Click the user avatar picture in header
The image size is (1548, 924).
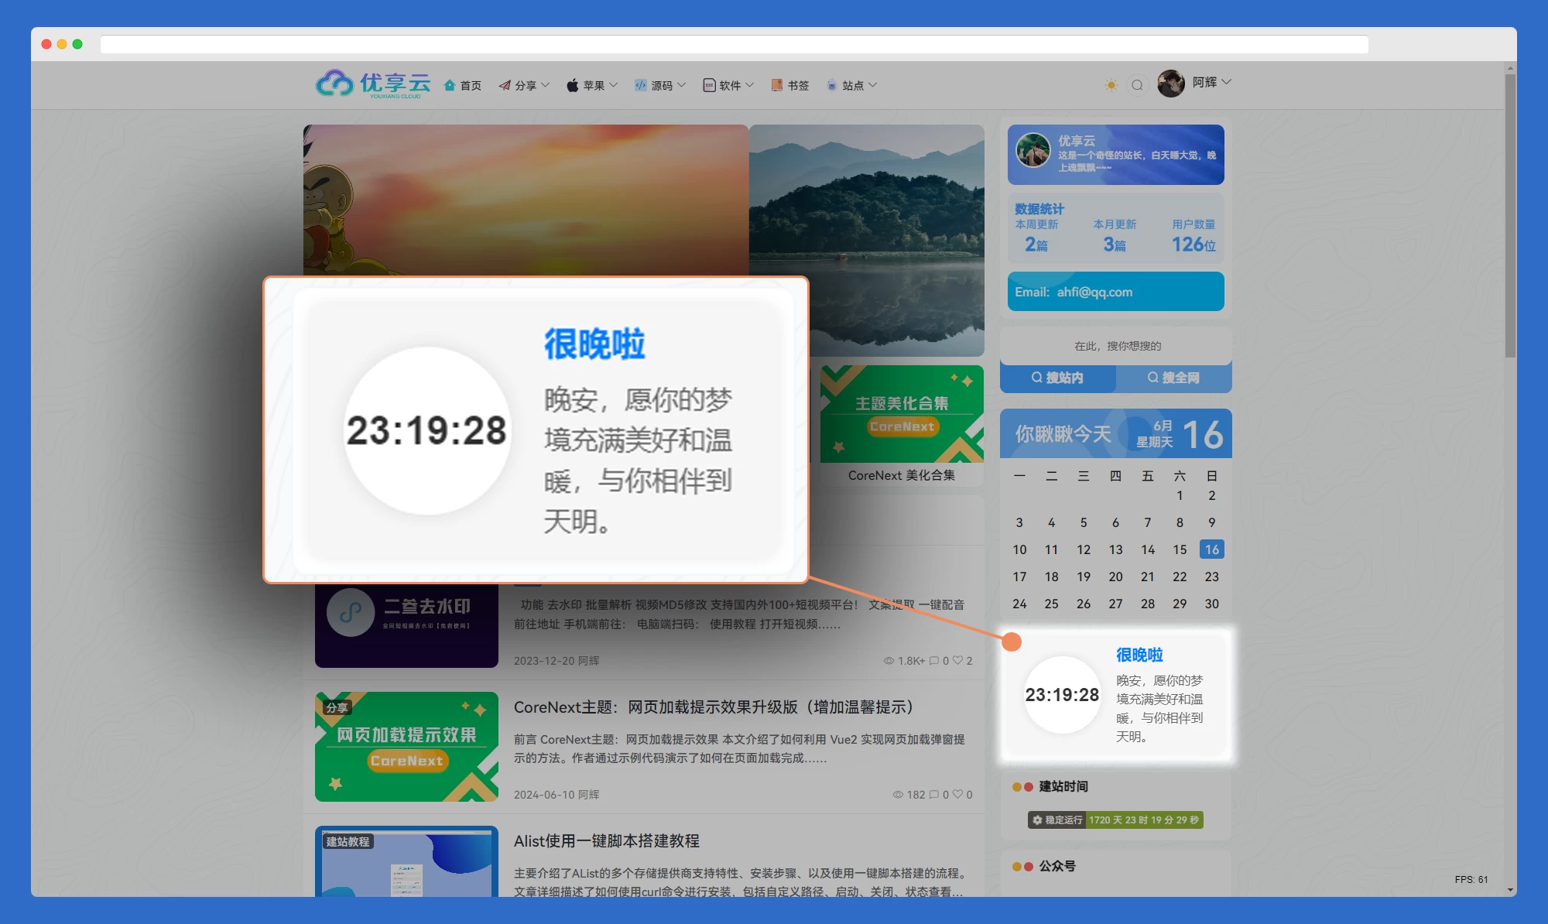point(1170,84)
